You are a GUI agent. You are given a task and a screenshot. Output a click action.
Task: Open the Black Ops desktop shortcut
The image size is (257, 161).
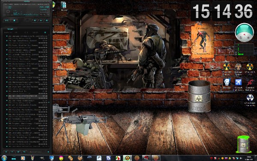pos(227,84)
